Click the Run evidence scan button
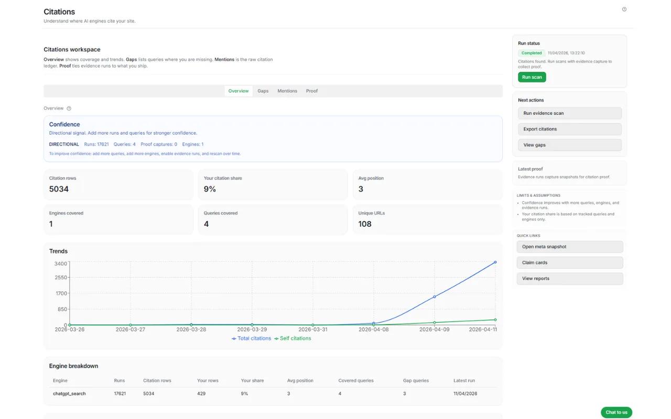This screenshot has height=419, width=671. click(570, 113)
